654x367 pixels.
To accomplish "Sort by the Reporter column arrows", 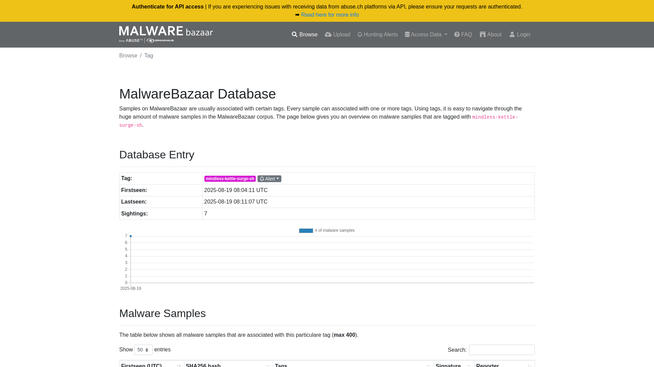I will (x=530, y=365).
